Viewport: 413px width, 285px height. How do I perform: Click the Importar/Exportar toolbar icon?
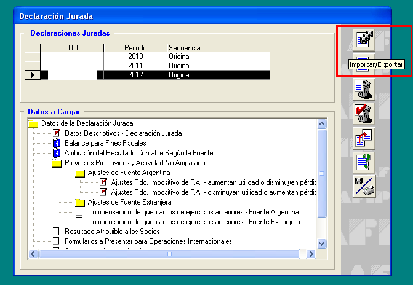pyautogui.click(x=363, y=39)
